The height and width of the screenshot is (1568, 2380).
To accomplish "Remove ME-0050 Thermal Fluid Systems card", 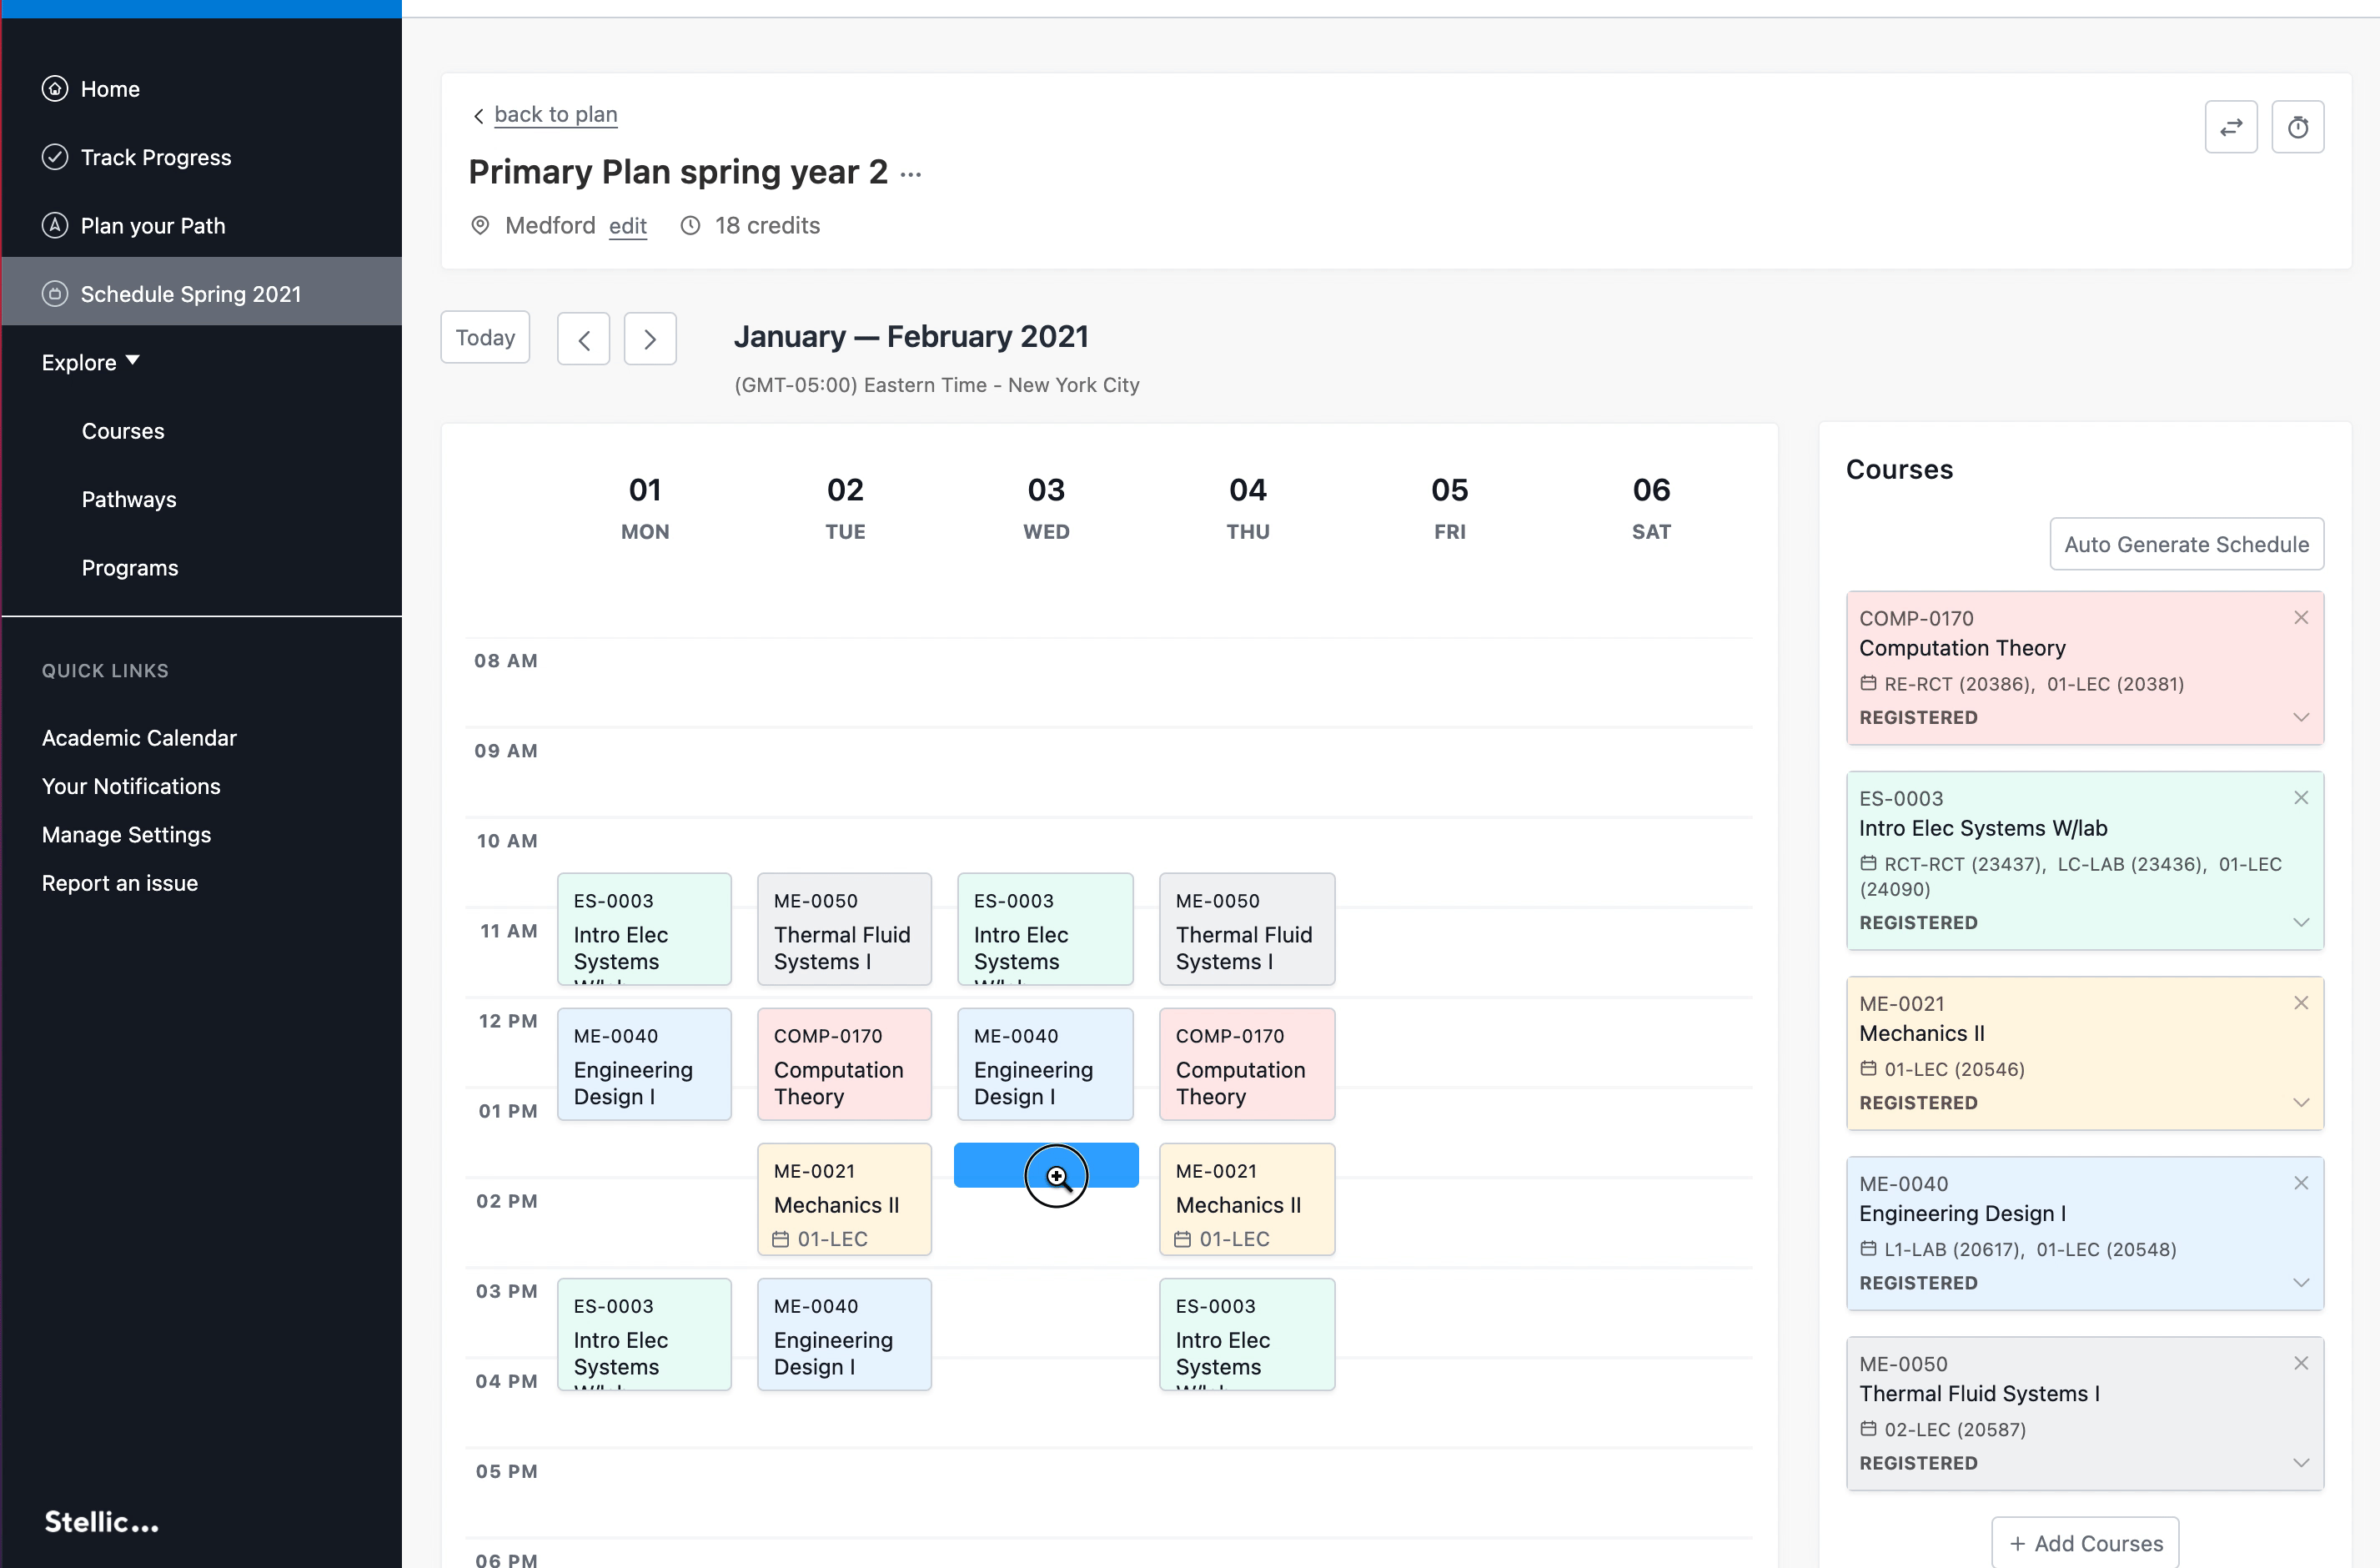I will point(2300,1363).
